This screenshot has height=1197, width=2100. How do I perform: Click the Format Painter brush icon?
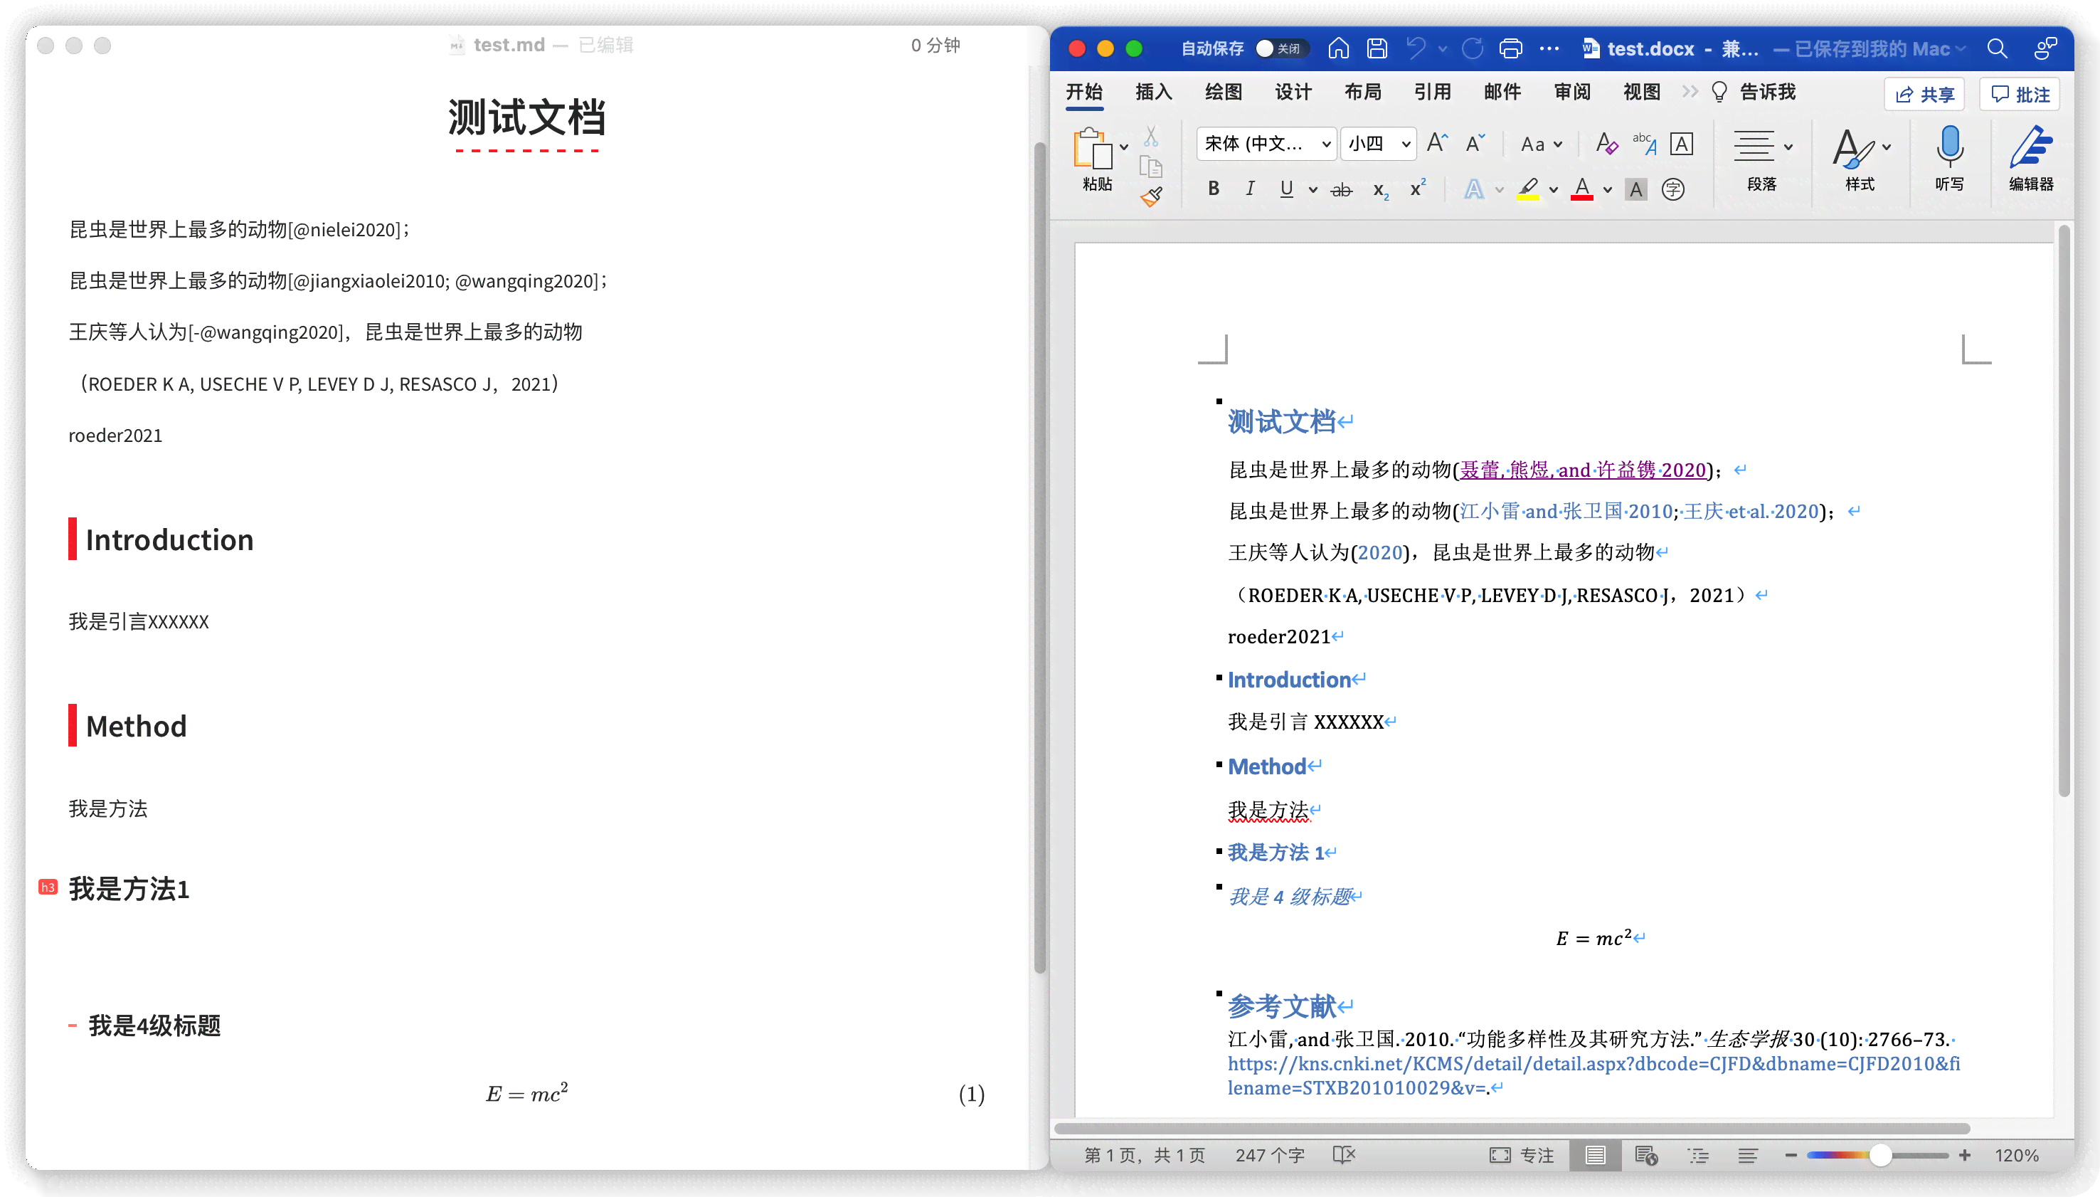1151,197
